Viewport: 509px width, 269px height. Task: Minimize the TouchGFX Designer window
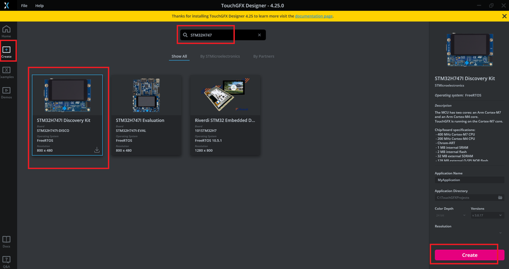(x=479, y=6)
